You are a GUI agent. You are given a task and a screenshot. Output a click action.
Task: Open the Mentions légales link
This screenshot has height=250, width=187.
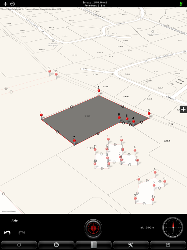tap(9, 211)
